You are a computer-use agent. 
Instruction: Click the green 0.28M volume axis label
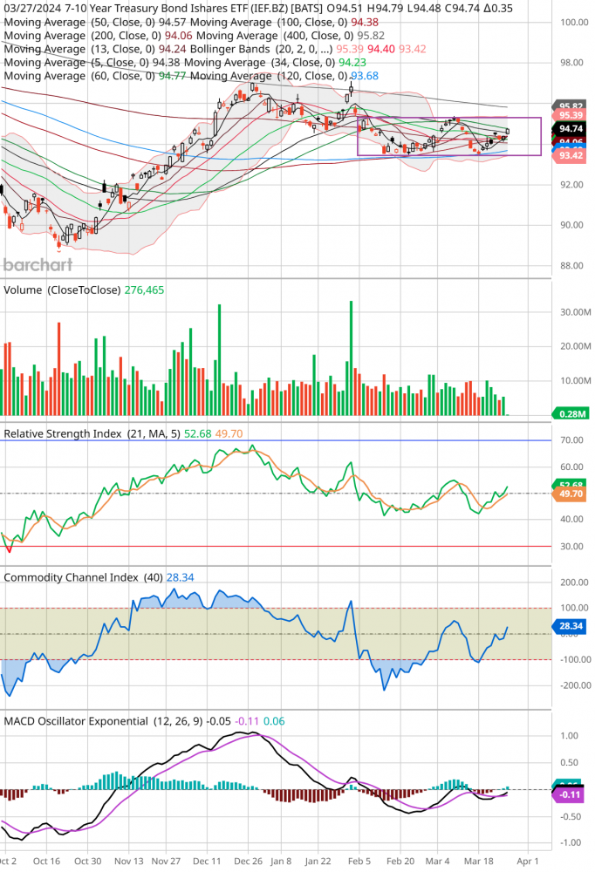571,413
